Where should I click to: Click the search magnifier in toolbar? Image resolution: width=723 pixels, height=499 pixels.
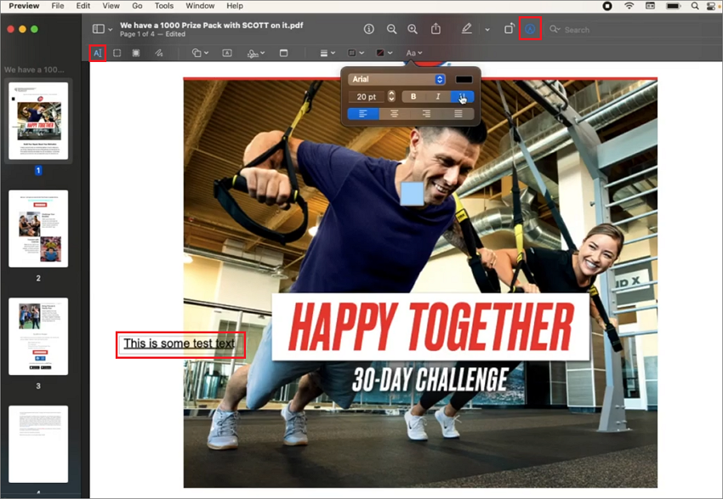click(555, 30)
